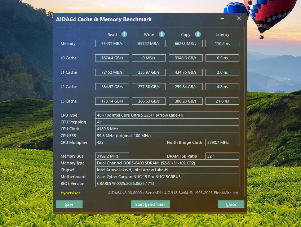The image size is (301, 227).
Task: Minimize the AIDA64 benchmark window
Action: [x=222, y=19]
